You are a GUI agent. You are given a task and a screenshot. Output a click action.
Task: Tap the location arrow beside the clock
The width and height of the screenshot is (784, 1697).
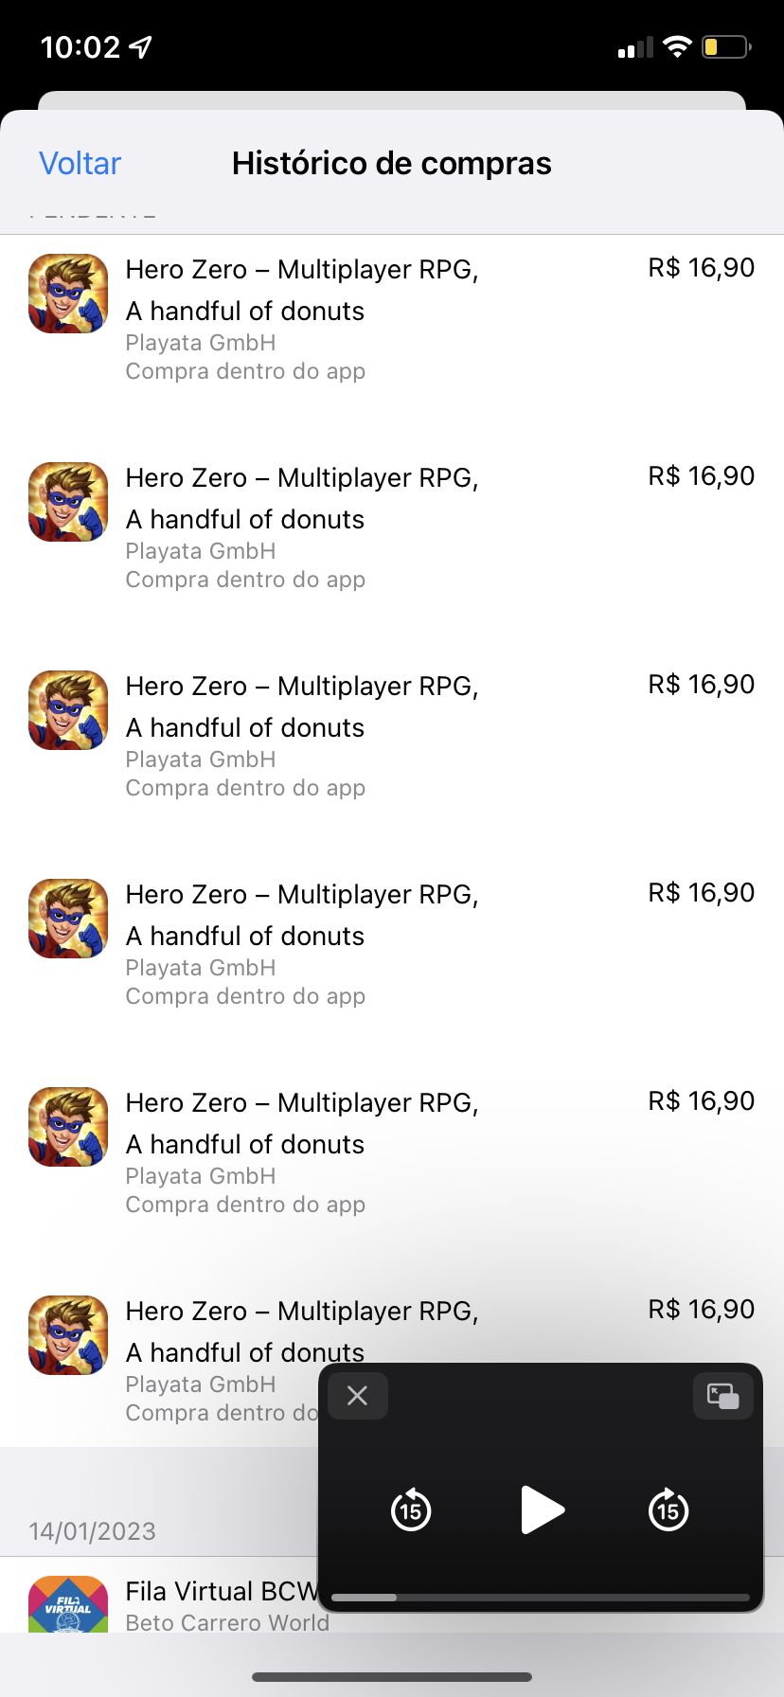tap(141, 46)
